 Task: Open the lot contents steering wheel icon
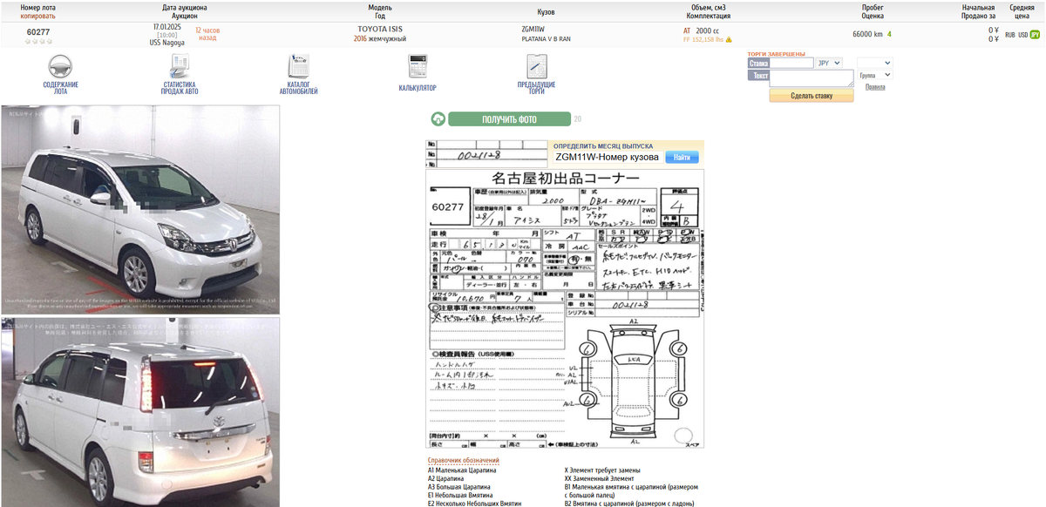pos(60,67)
